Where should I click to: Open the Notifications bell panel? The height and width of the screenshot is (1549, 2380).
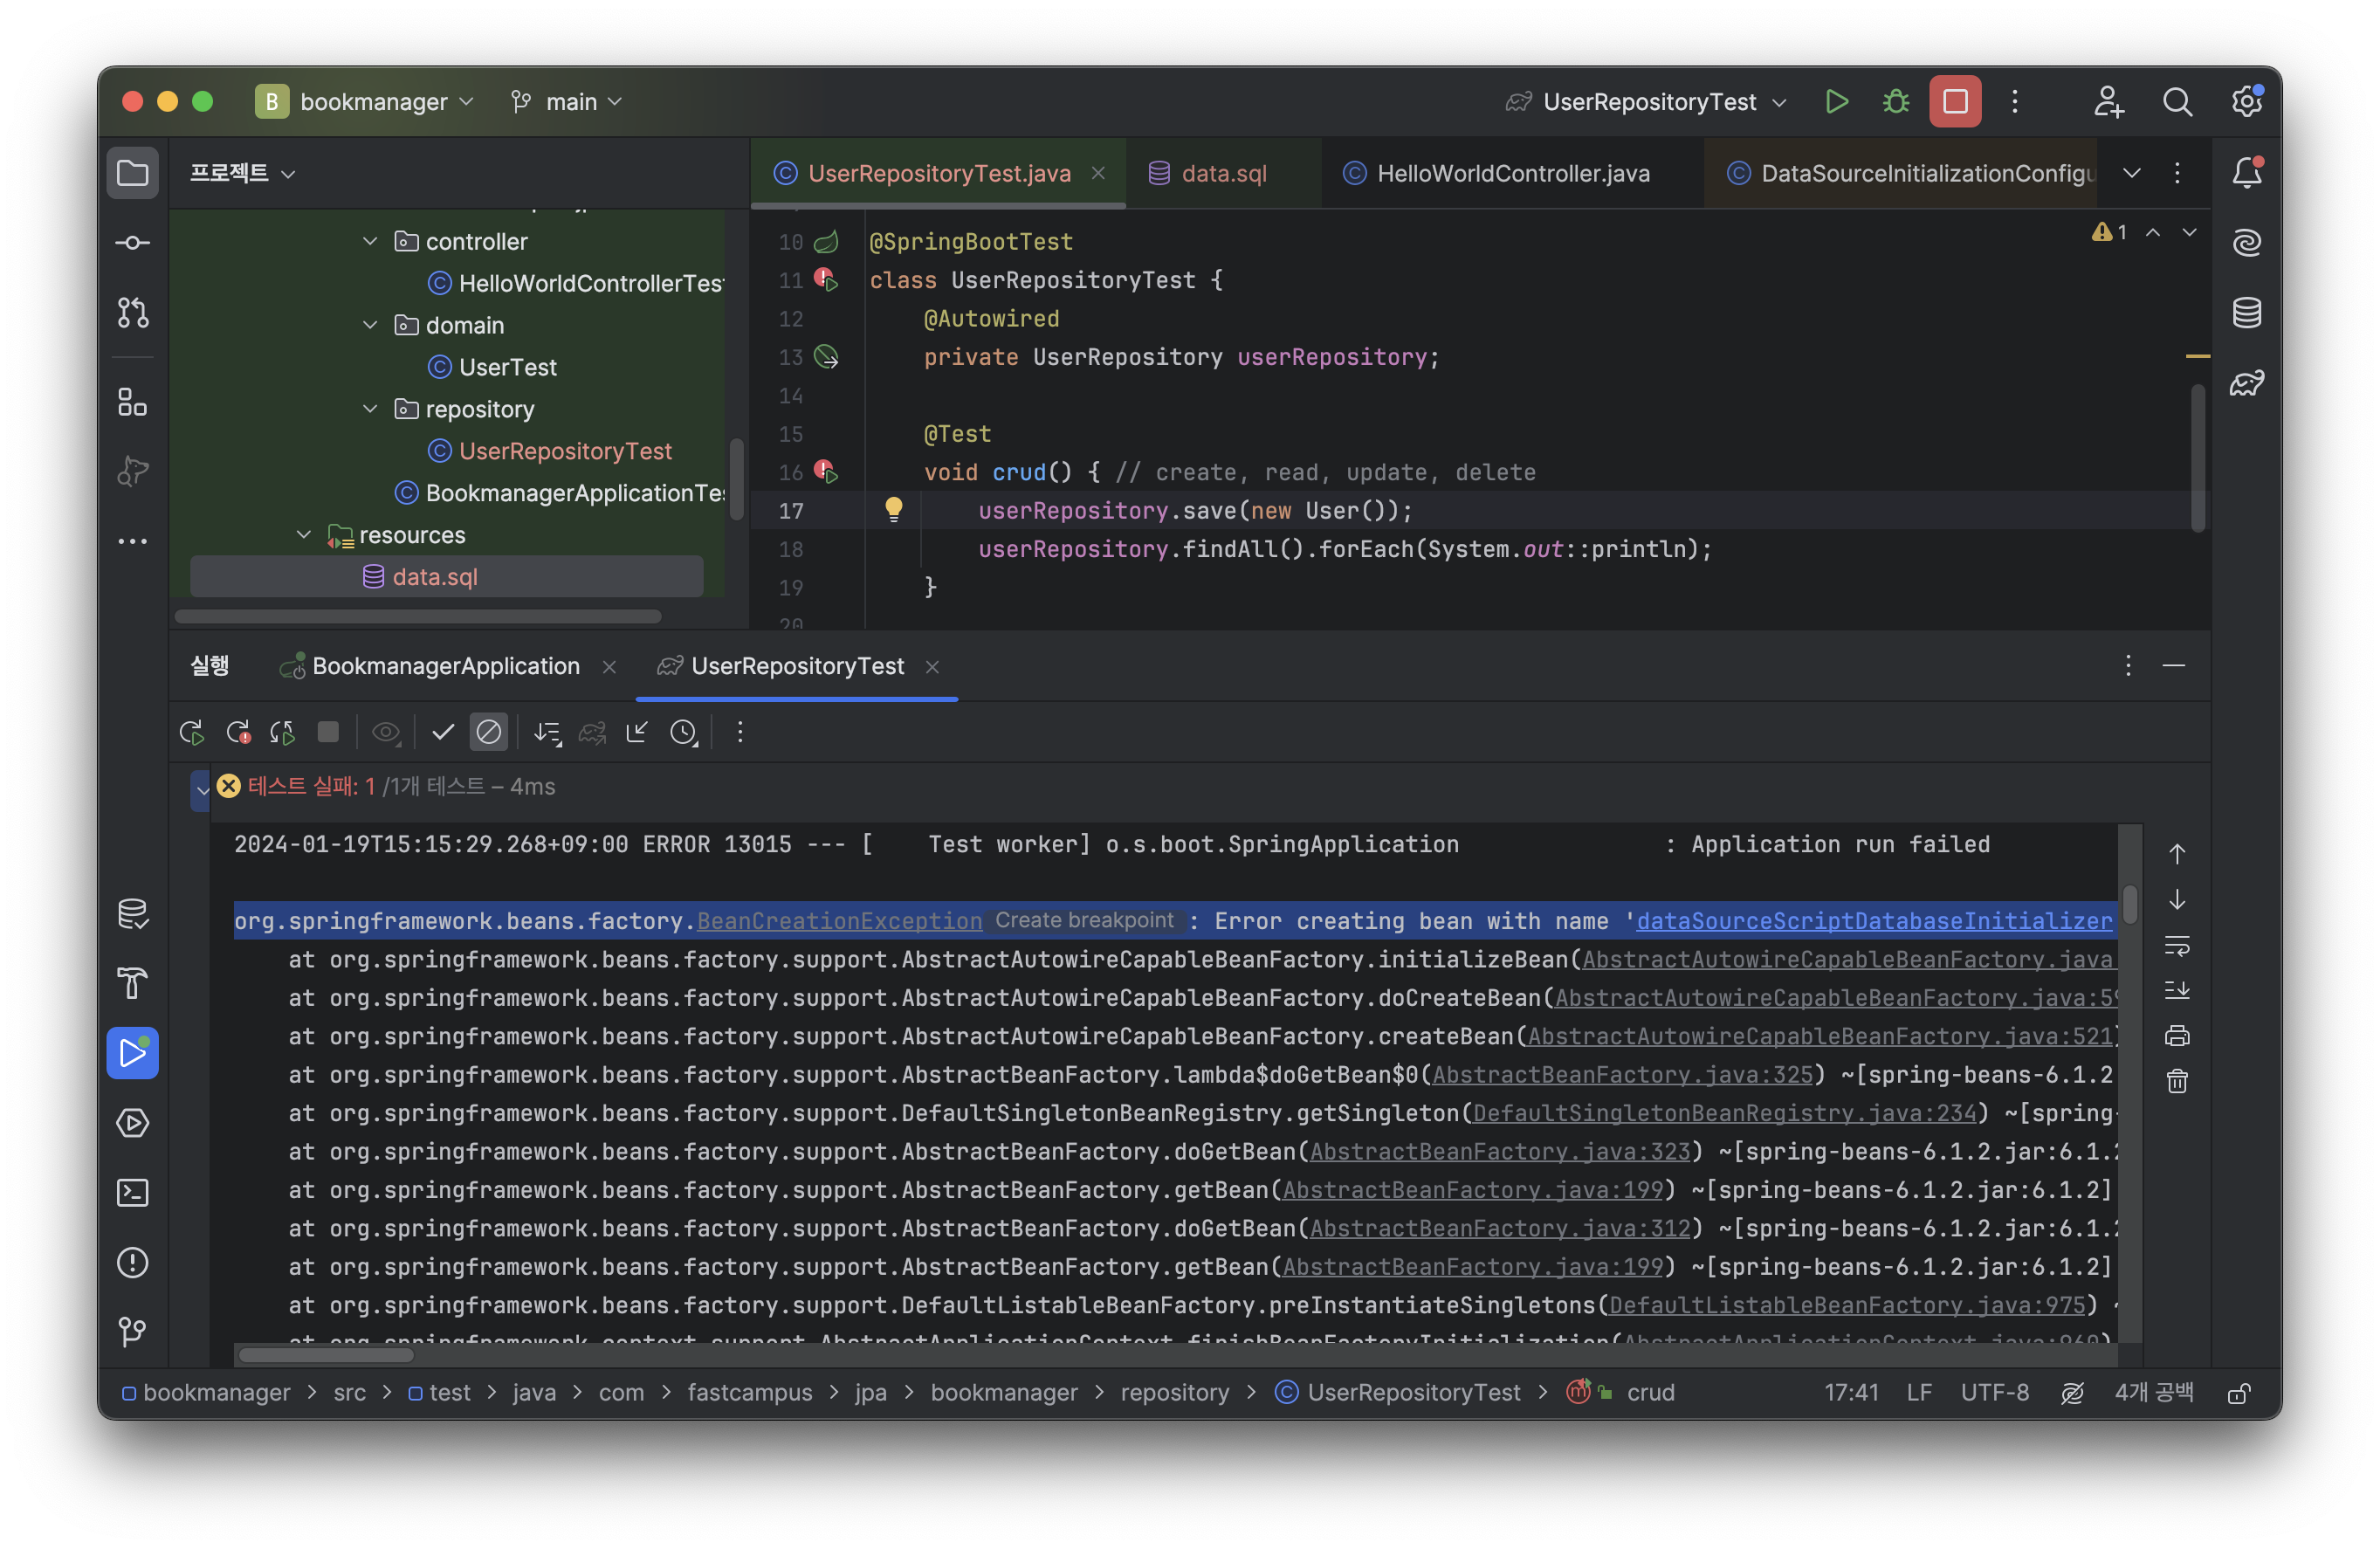tap(2246, 173)
